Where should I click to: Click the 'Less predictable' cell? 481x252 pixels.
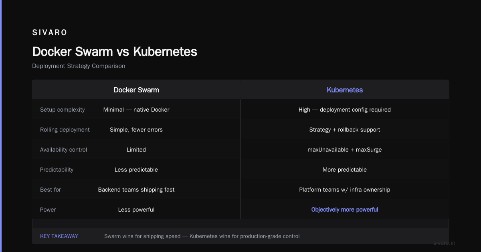(136, 170)
